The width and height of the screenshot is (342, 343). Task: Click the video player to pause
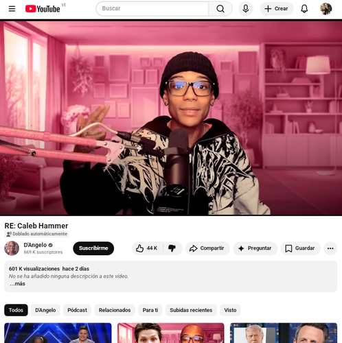click(x=171, y=118)
